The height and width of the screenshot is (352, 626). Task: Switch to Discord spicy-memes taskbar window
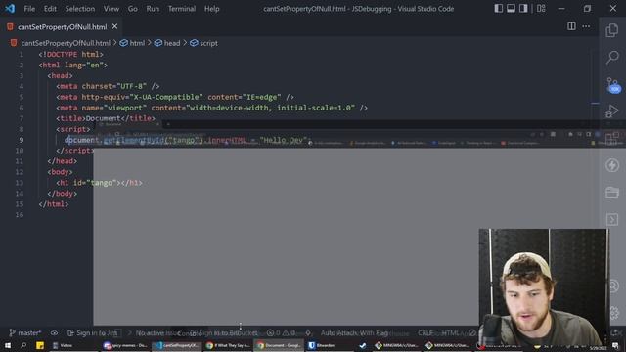click(x=125, y=345)
